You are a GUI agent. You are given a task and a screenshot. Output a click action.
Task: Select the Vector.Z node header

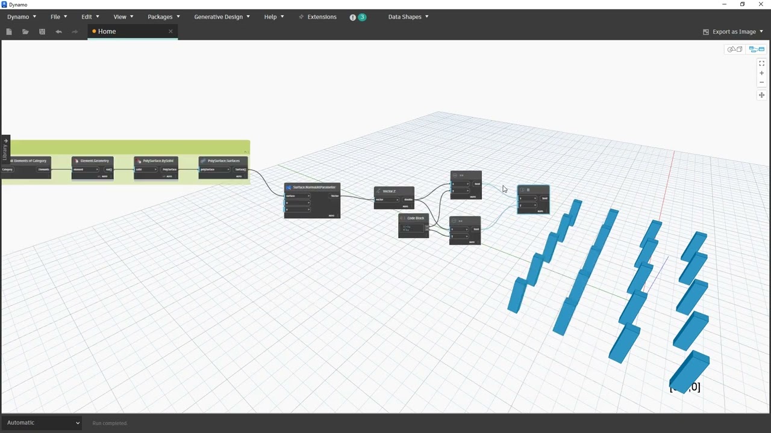394,191
